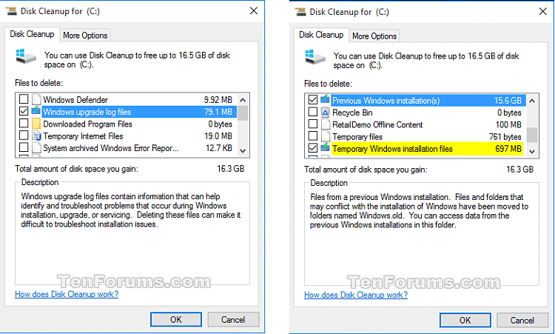555x334 pixels.
Task: Click scroll down arrow in left file list
Action: (x=243, y=150)
